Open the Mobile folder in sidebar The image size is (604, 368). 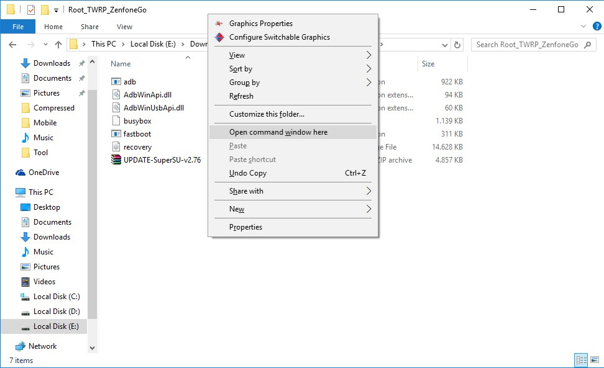coord(45,123)
